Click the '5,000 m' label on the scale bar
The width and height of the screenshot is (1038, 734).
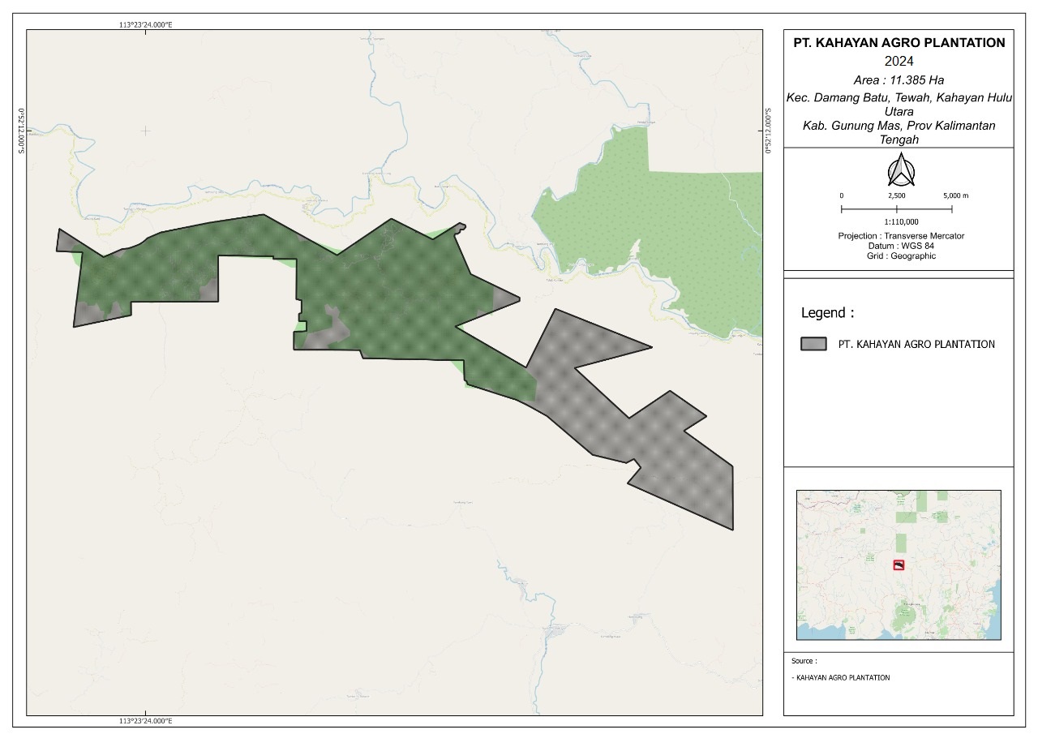956,196
